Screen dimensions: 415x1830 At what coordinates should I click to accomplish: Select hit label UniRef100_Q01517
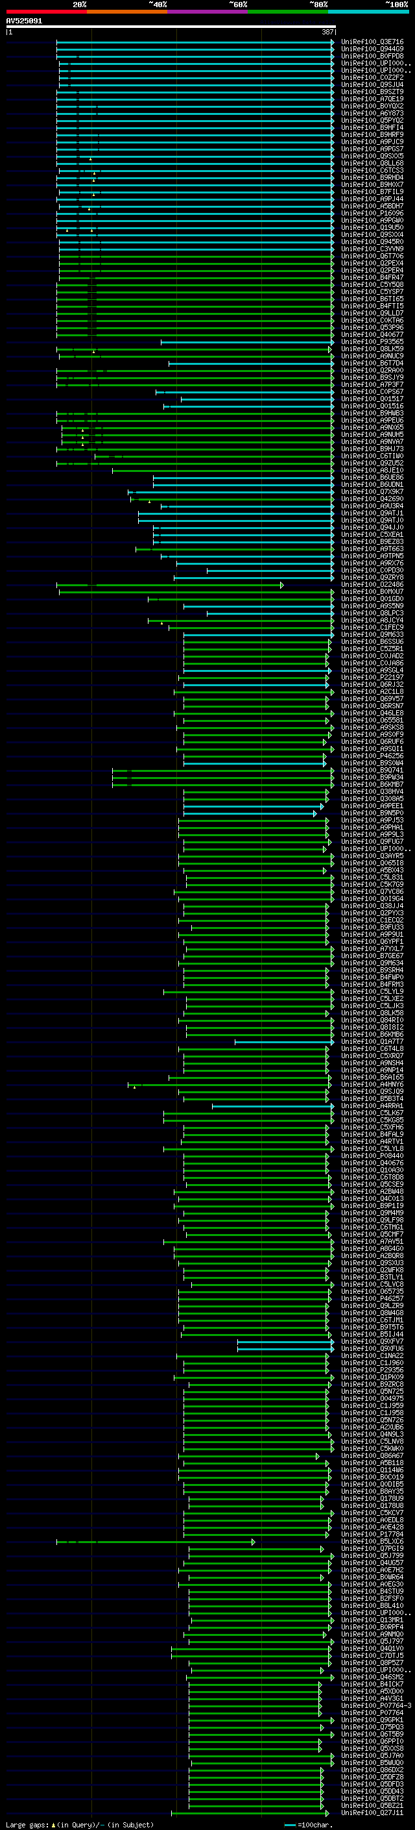click(372, 399)
